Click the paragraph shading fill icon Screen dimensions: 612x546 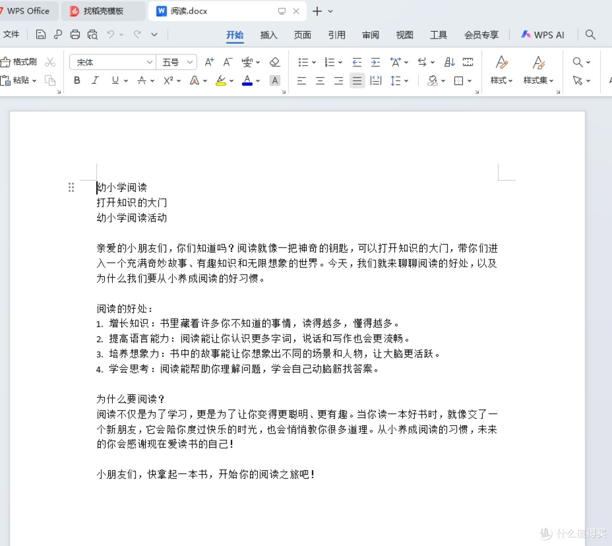coord(432,80)
